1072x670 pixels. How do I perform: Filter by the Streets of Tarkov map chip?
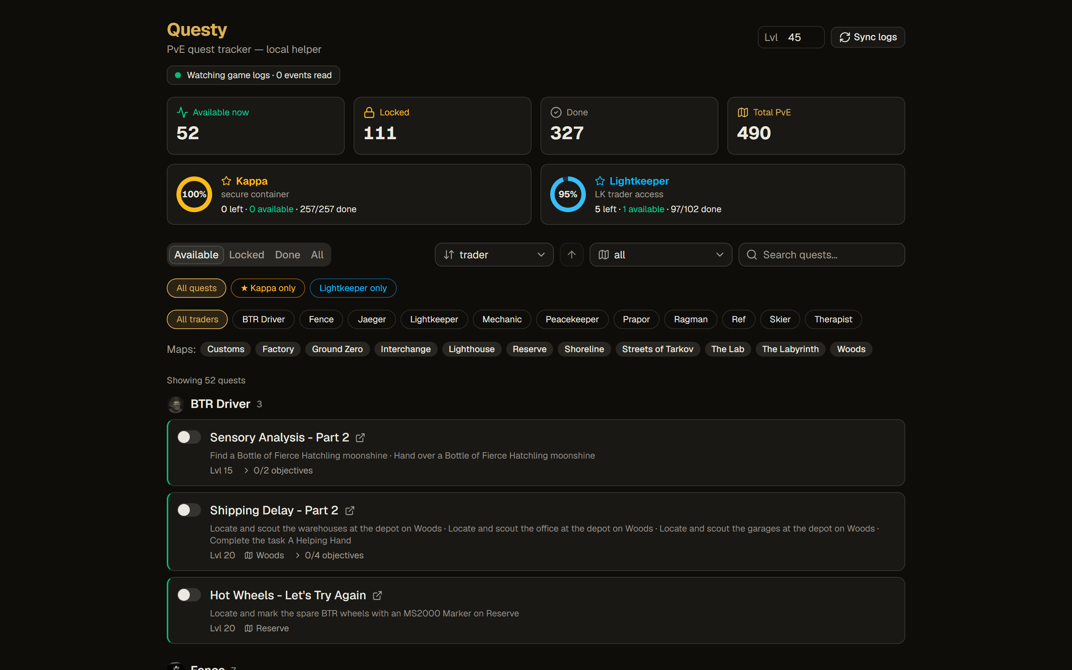click(657, 349)
